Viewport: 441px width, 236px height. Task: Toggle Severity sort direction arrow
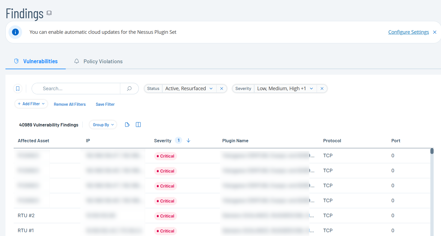pos(188,140)
